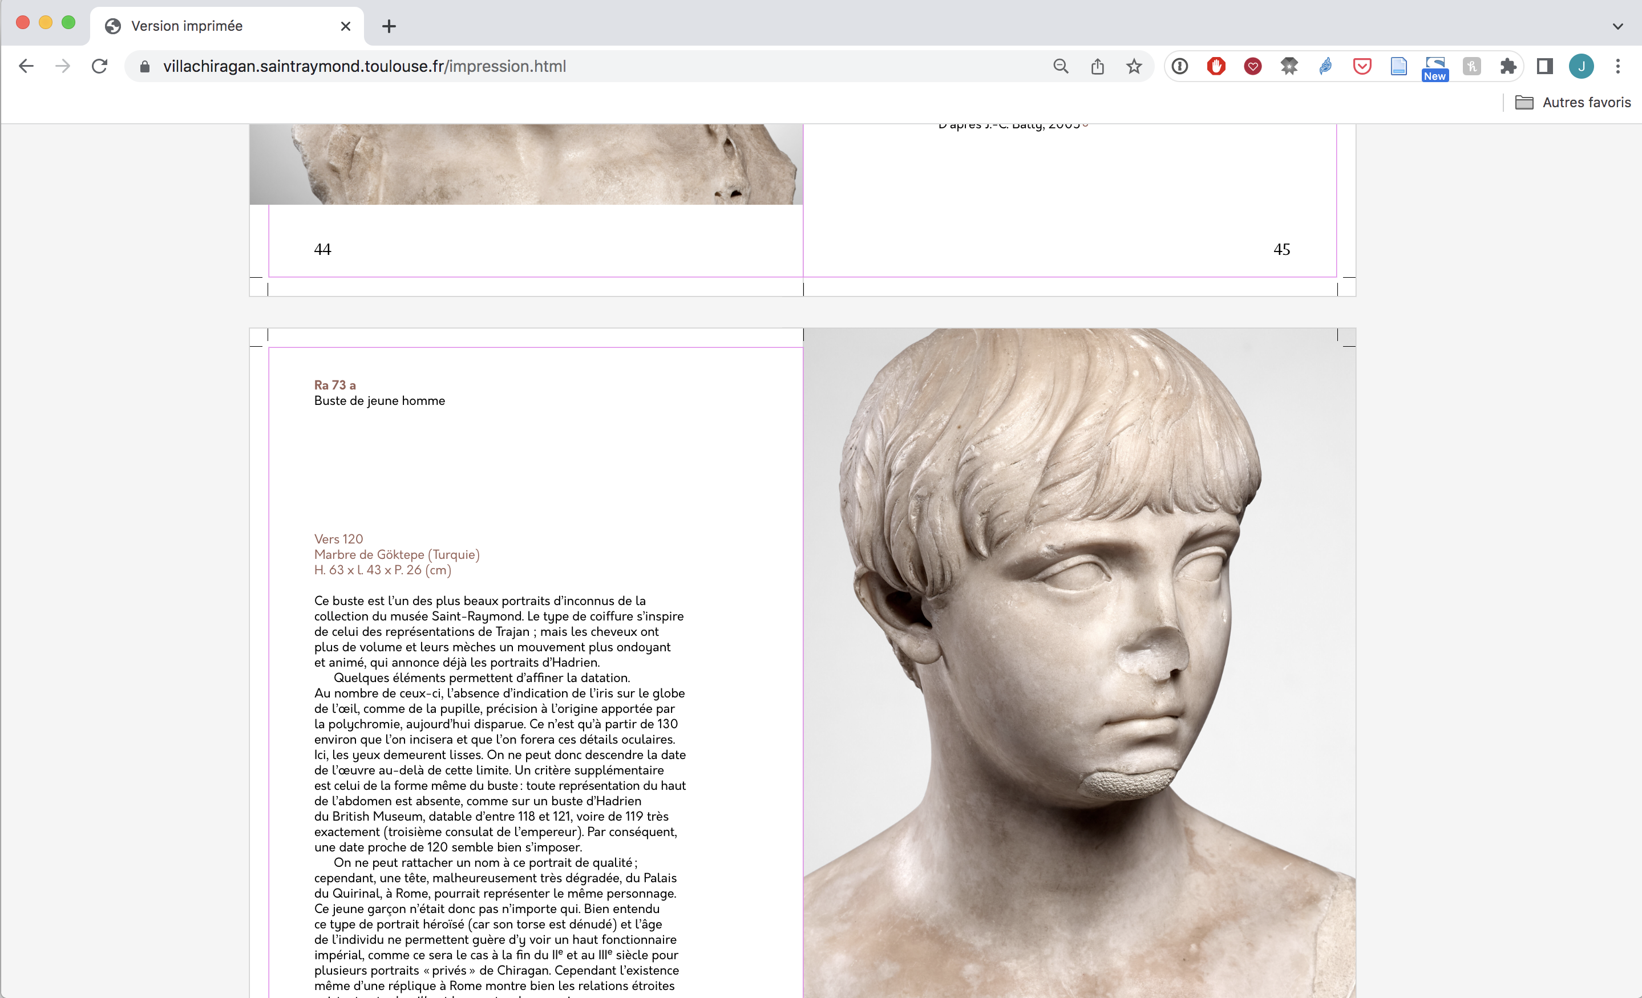Reload the page
This screenshot has width=1642, height=998.
click(99, 66)
